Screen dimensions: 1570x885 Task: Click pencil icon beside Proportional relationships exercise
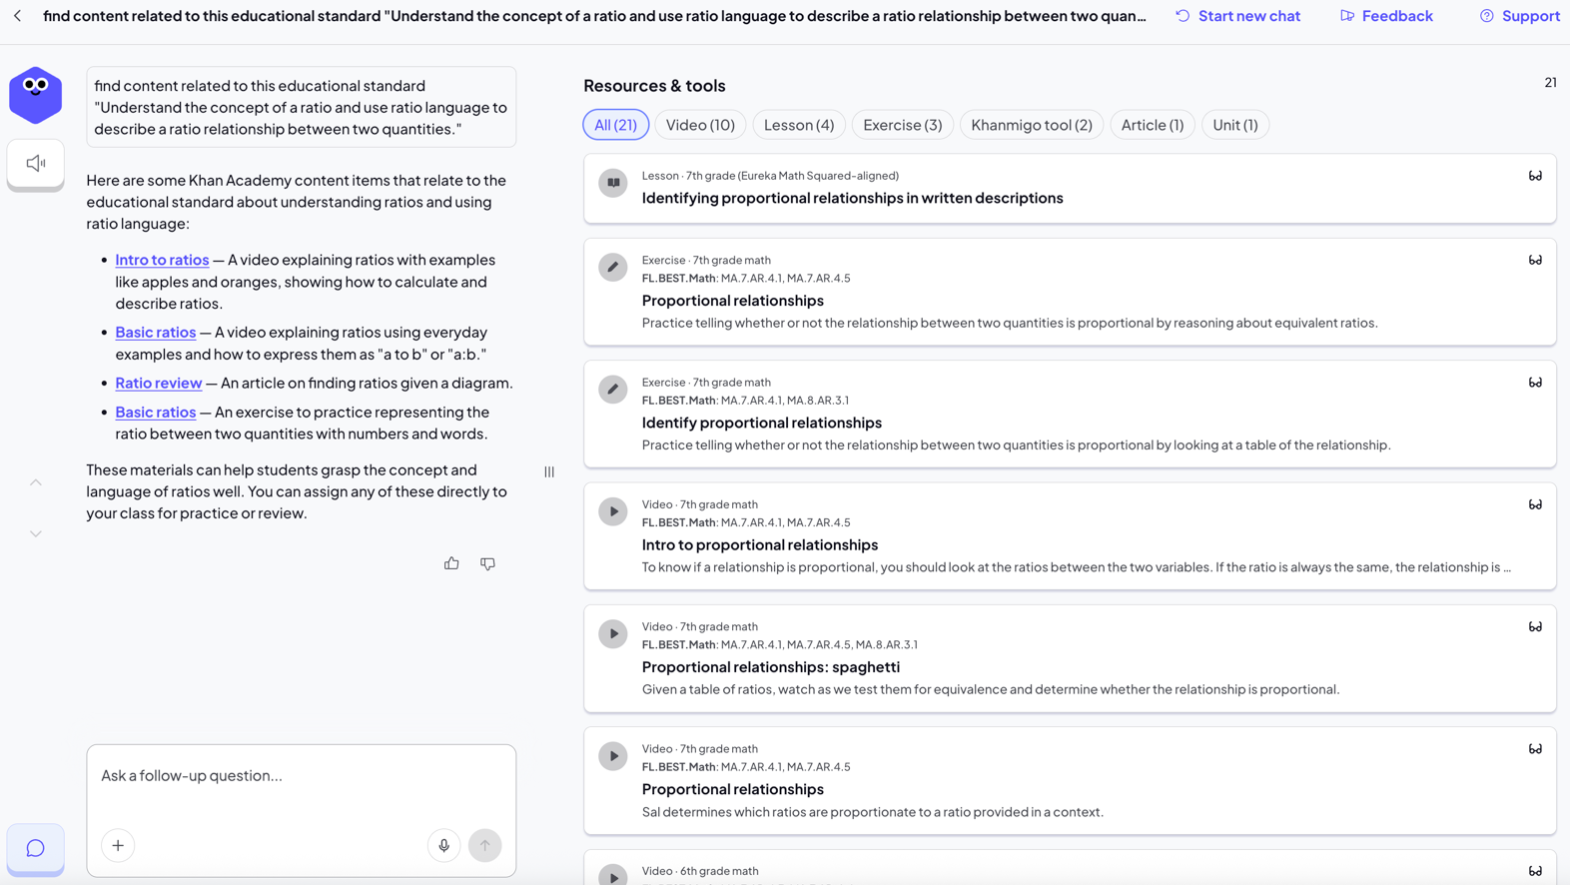613,267
